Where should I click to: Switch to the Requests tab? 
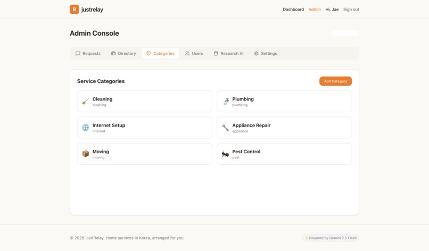[88, 53]
